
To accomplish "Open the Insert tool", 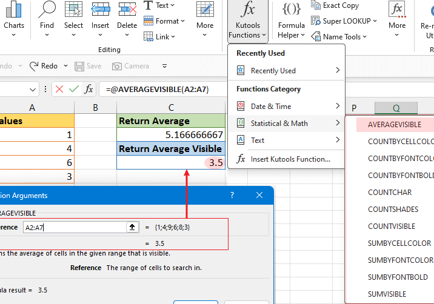I will pos(100,19).
